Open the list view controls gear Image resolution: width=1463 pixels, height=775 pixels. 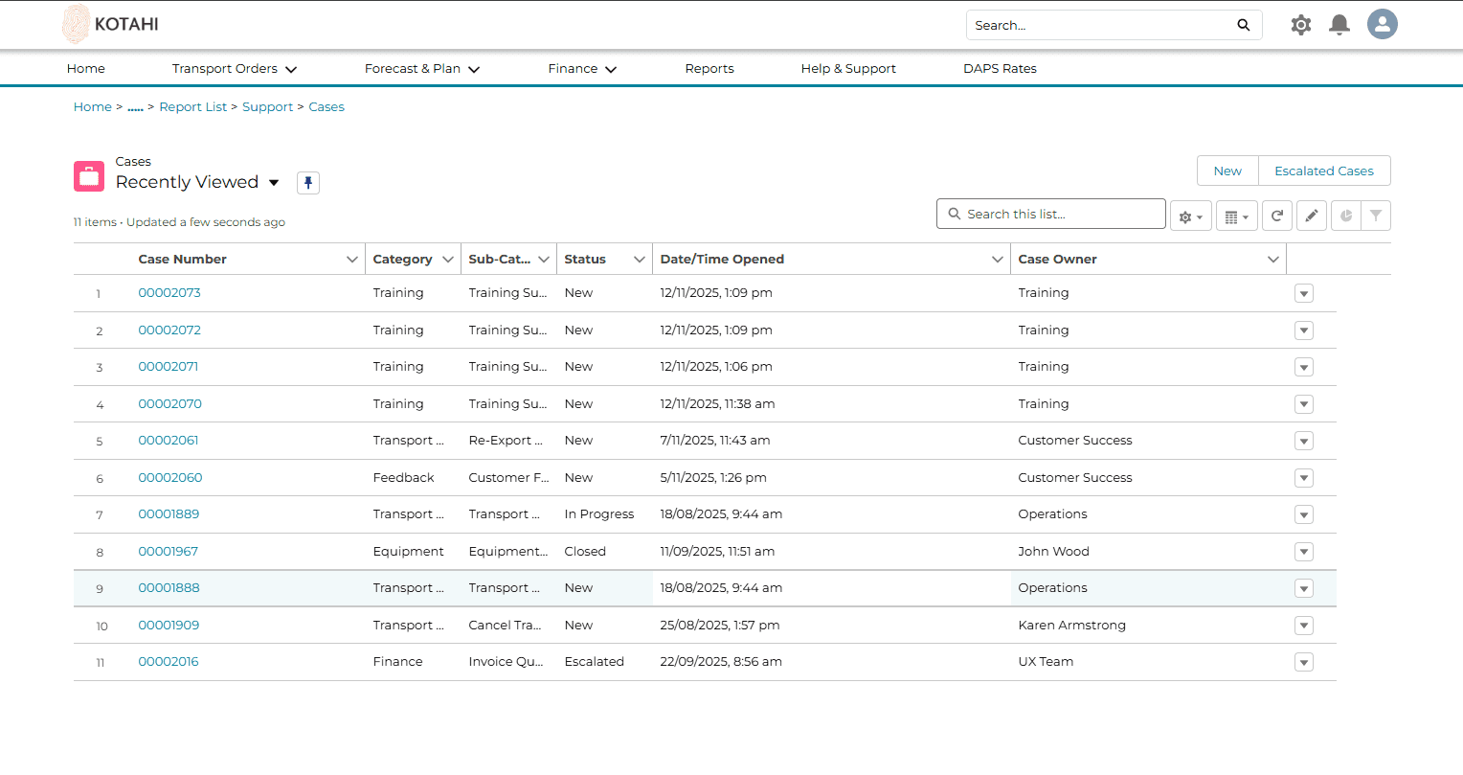click(x=1191, y=217)
